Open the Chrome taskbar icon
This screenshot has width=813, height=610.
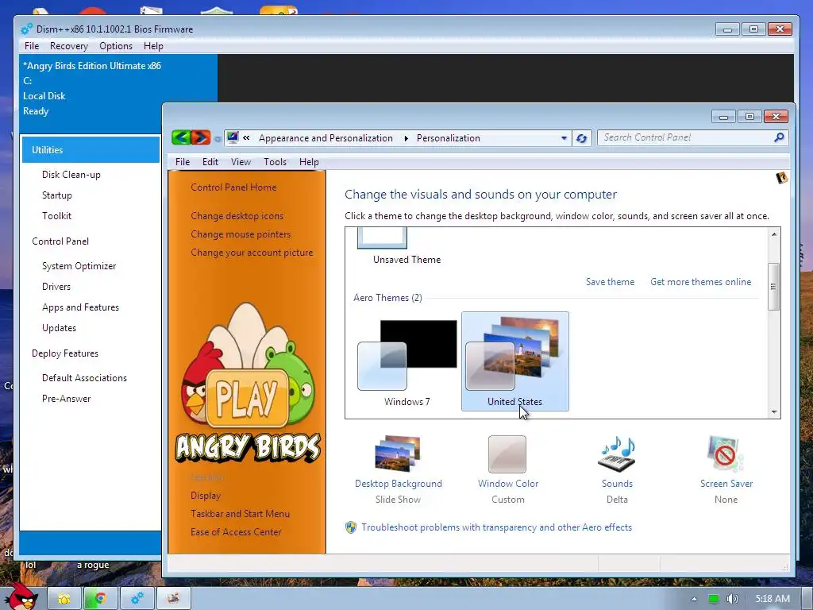point(100,599)
